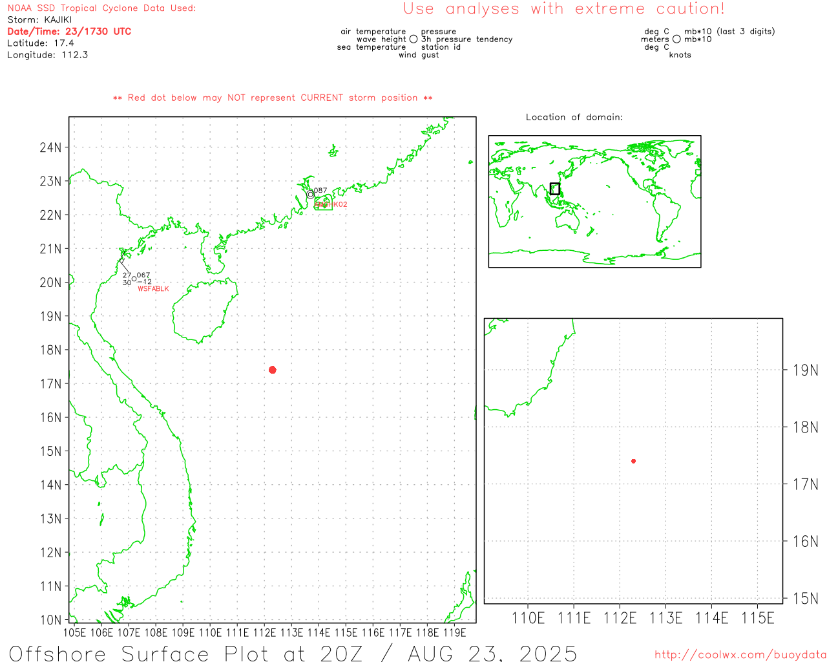Image resolution: width=827 pixels, height=662 pixels.
Task: Click the 108E longitude label on main map
Action: coord(156,633)
